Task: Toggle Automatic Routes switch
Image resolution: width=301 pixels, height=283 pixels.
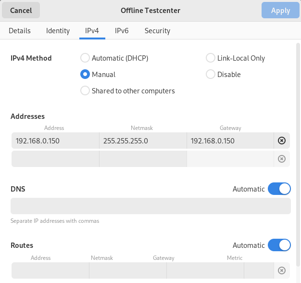Action: (x=279, y=245)
